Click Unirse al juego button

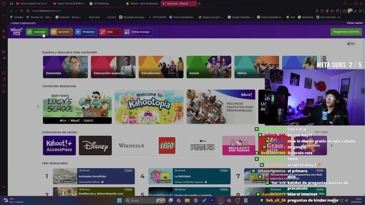(138, 32)
